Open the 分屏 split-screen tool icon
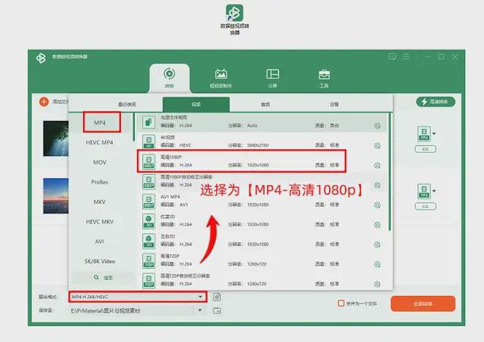484x342 pixels. pyautogui.click(x=272, y=77)
